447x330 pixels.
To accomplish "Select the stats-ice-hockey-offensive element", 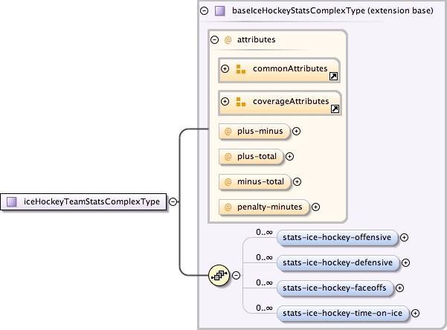I will 338,238.
